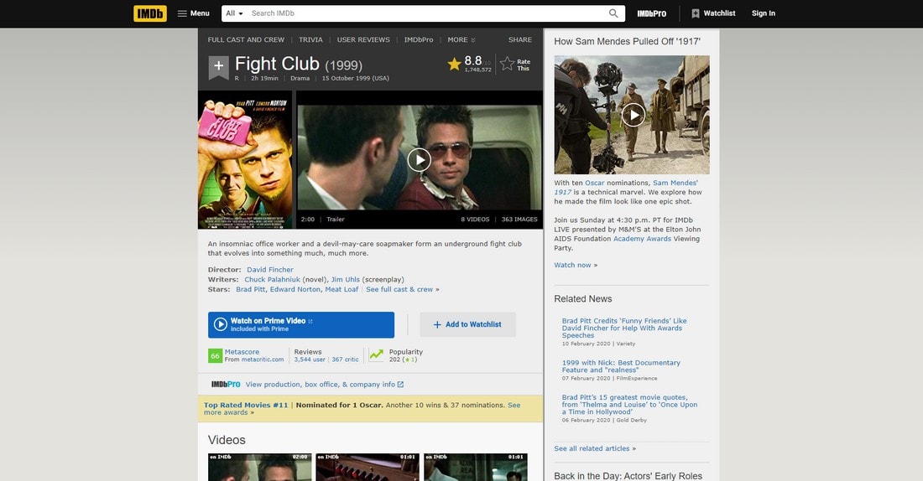Screen dimensions: 923x481
Task: Expand the MORE menu
Action: click(461, 40)
